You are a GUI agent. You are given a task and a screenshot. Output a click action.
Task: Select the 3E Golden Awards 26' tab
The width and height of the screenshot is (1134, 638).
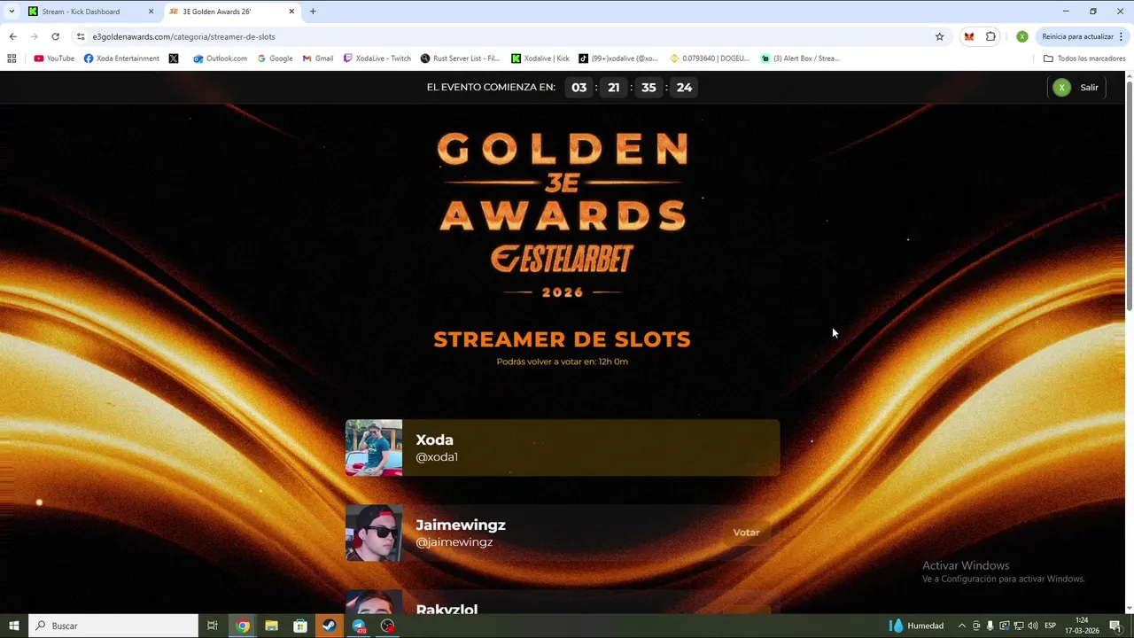[230, 12]
